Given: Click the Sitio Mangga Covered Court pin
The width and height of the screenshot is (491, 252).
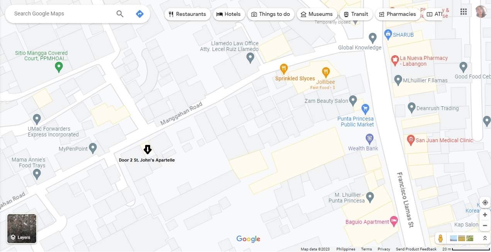Looking at the screenshot, I should (59, 68).
